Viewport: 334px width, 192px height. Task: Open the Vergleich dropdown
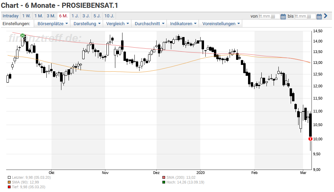coord(117,23)
